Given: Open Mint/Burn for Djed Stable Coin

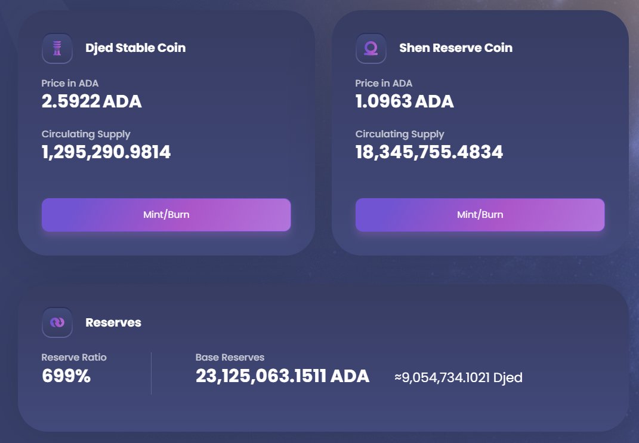Looking at the screenshot, I should (166, 215).
